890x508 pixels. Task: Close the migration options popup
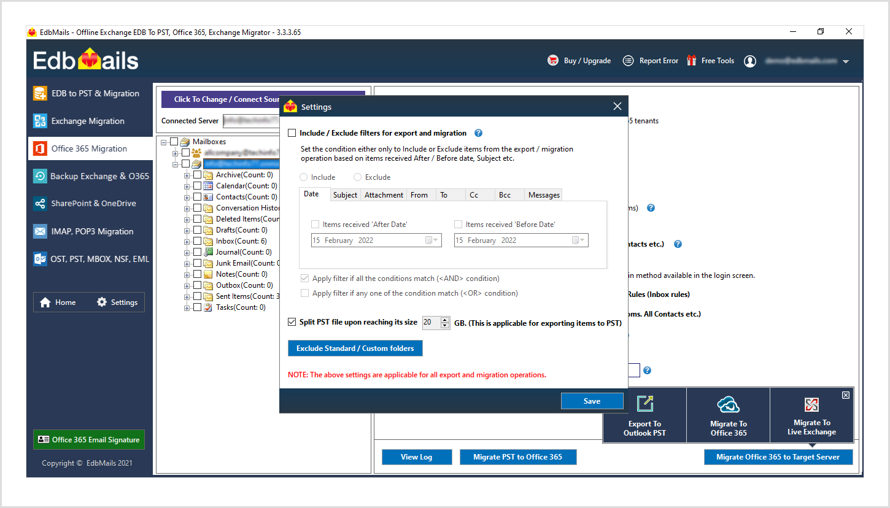pyautogui.click(x=846, y=395)
